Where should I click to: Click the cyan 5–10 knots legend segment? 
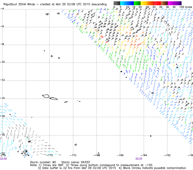pyautogui.click(x=124, y=3)
